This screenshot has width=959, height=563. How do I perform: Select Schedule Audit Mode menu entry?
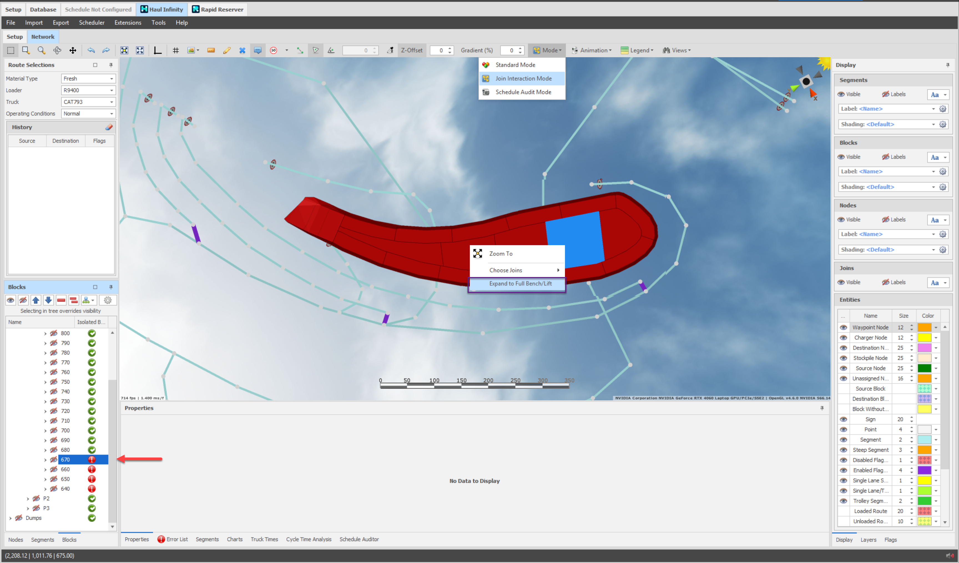coord(523,92)
